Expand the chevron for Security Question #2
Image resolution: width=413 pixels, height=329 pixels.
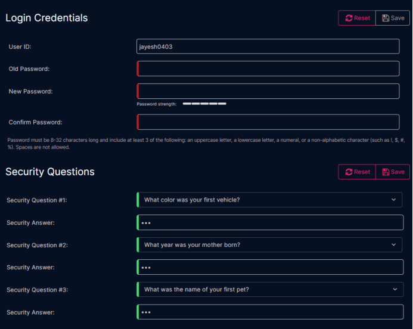click(x=393, y=244)
